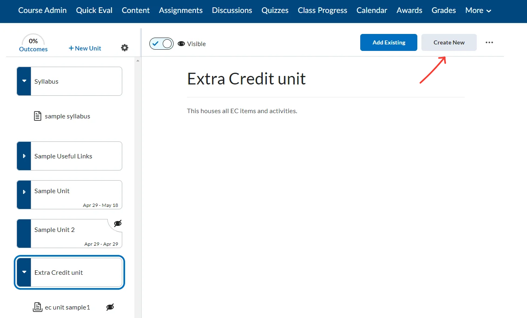Click the hidden eye icon on ec unit sample1
527x318 pixels.
tap(110, 307)
